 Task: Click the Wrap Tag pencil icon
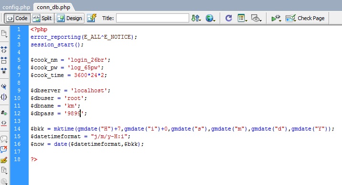pyautogui.click(x=4, y=160)
